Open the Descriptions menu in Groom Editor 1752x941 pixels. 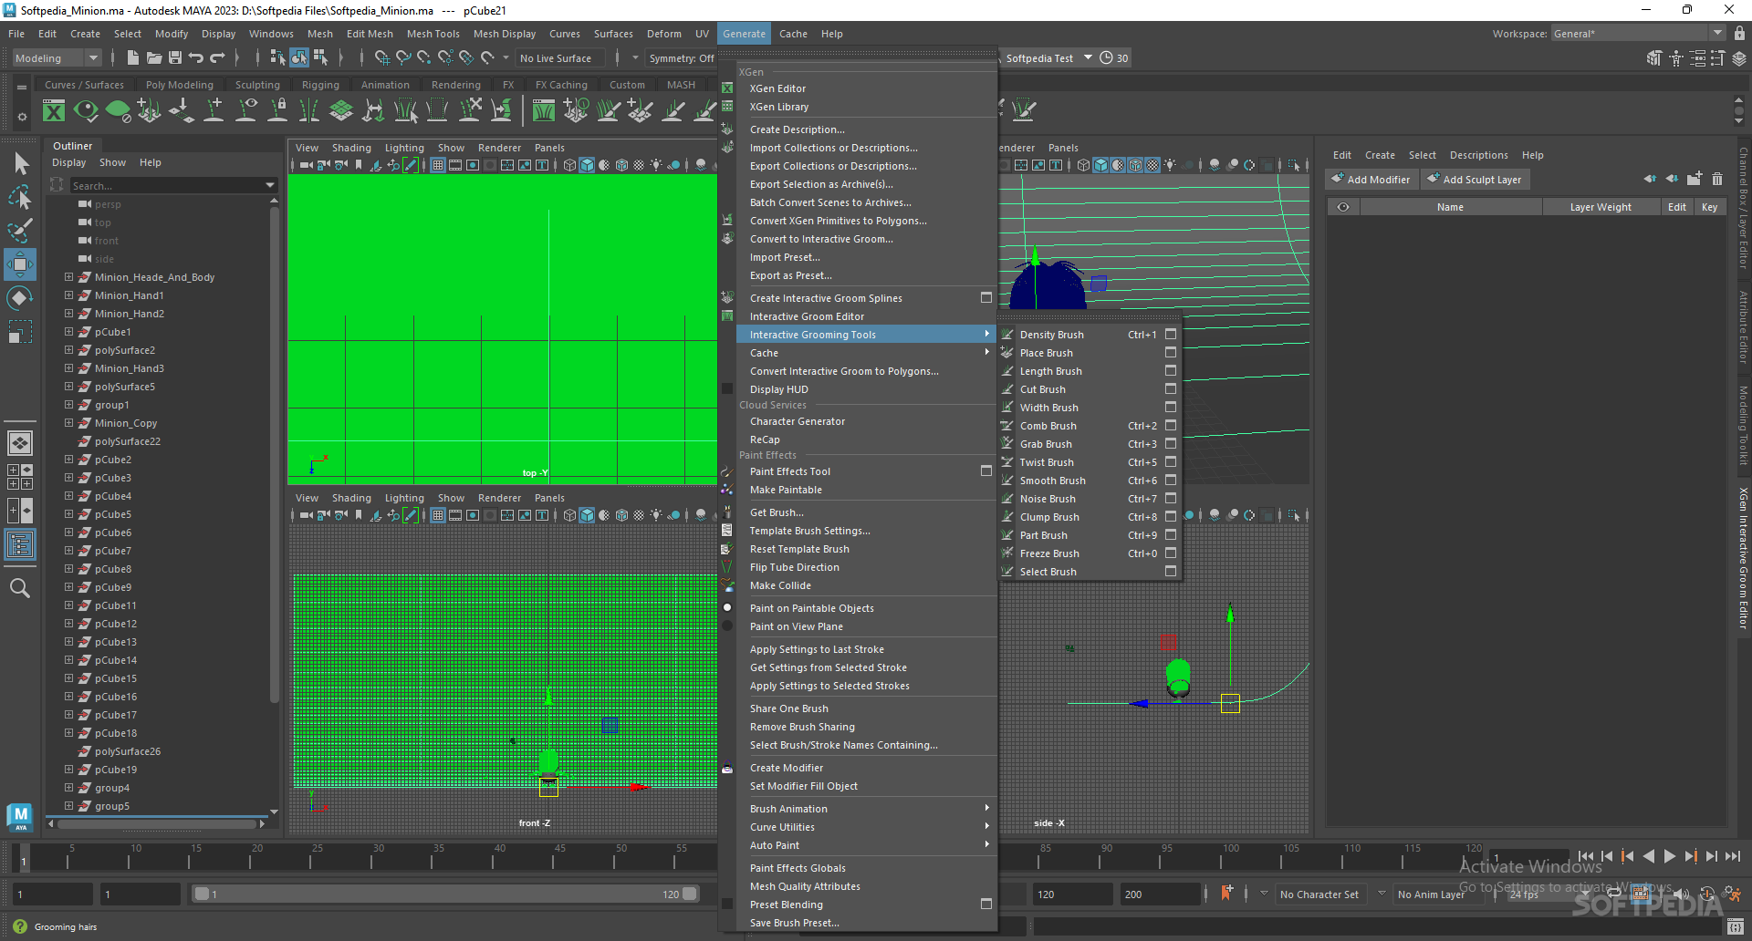1478,155
